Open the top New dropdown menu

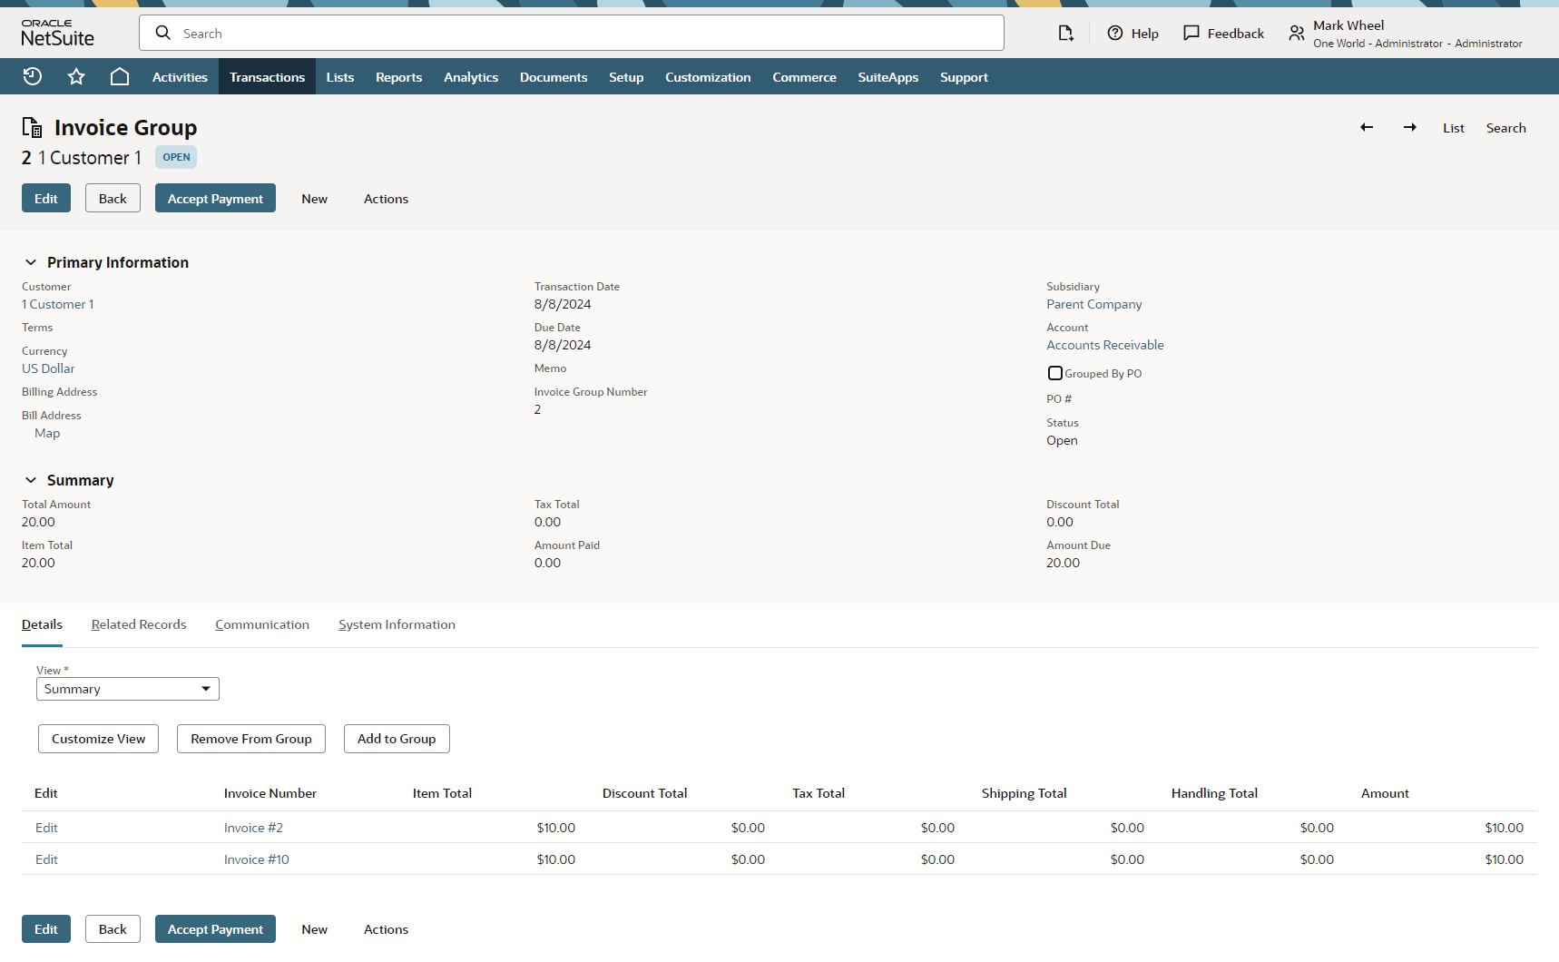point(315,199)
